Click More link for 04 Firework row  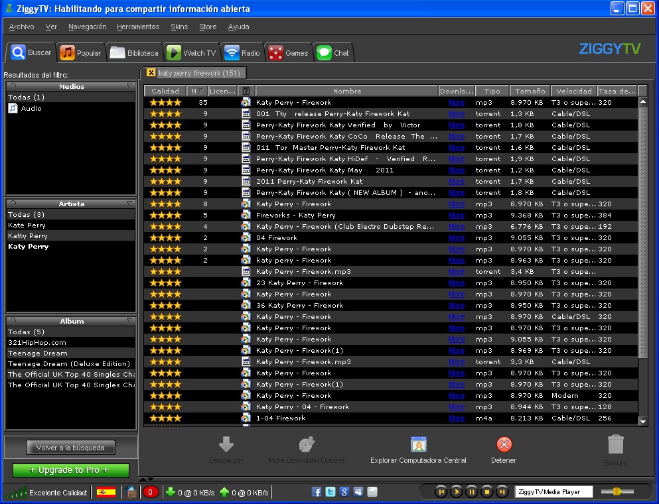point(457,237)
